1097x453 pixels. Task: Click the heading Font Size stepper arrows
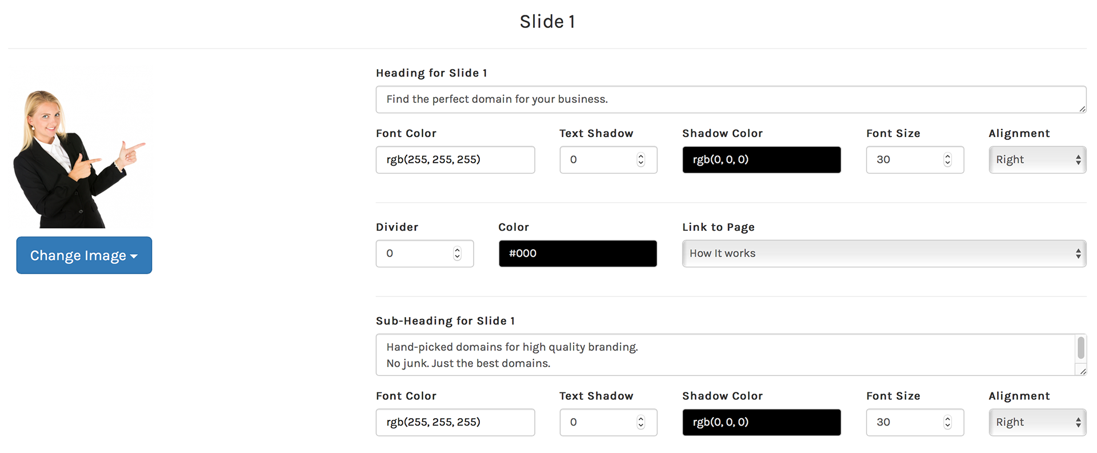coord(947,160)
